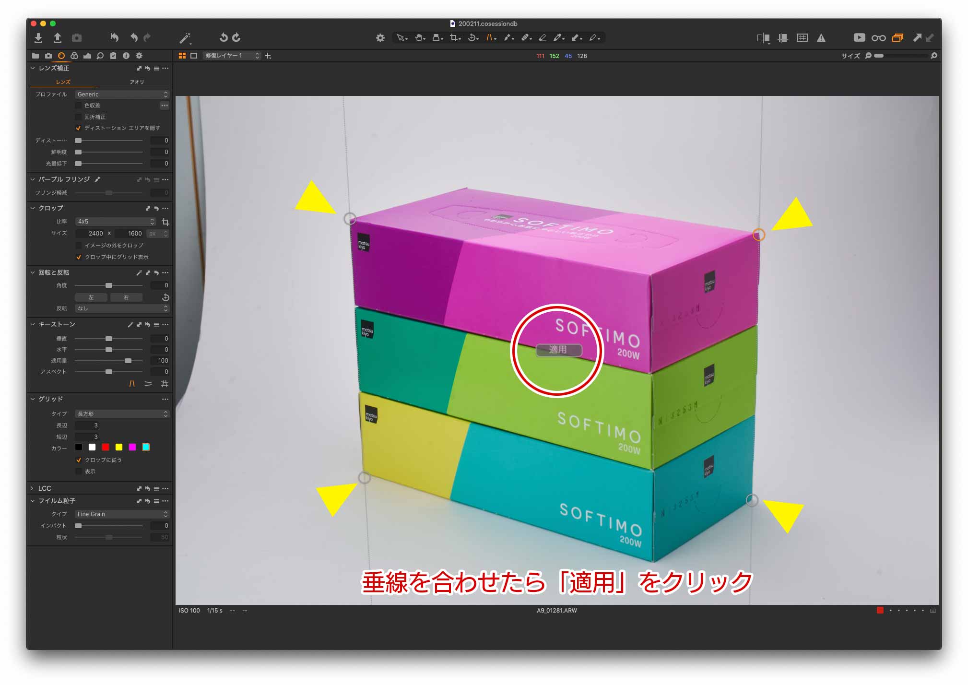Toggle the orange Edit All Selected Variants icon
The image size is (968, 685).
897,37
